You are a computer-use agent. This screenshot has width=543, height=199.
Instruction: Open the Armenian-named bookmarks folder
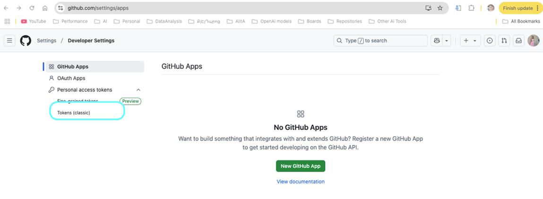click(x=204, y=21)
